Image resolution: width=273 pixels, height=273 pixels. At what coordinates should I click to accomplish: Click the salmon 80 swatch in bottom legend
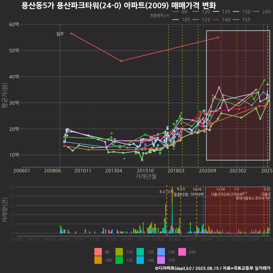click(x=98, y=252)
